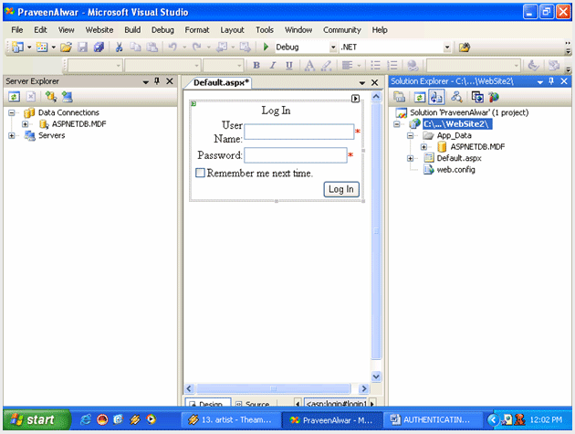Click the Underline formatting icon
575x434 pixels.
(x=289, y=66)
